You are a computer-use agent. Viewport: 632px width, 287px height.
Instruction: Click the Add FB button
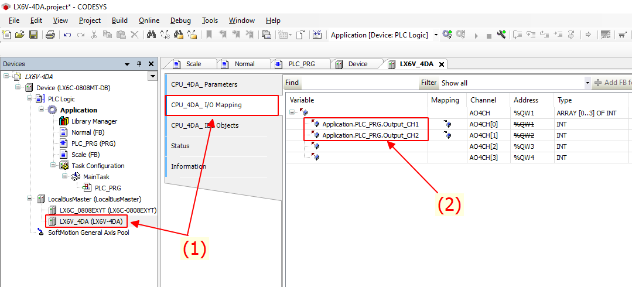(x=613, y=83)
